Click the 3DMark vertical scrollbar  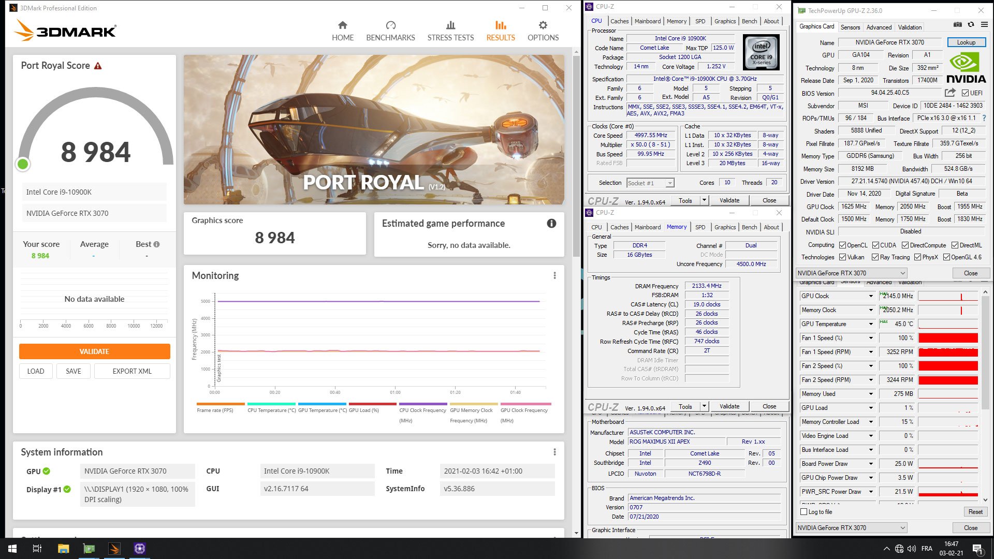[x=576, y=155]
